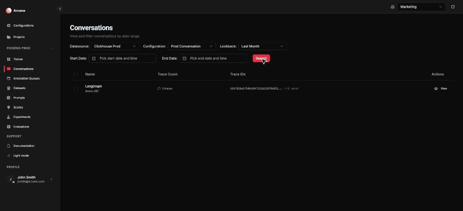Expand the John Smith profile chevron
463x211 pixels.
point(52,179)
